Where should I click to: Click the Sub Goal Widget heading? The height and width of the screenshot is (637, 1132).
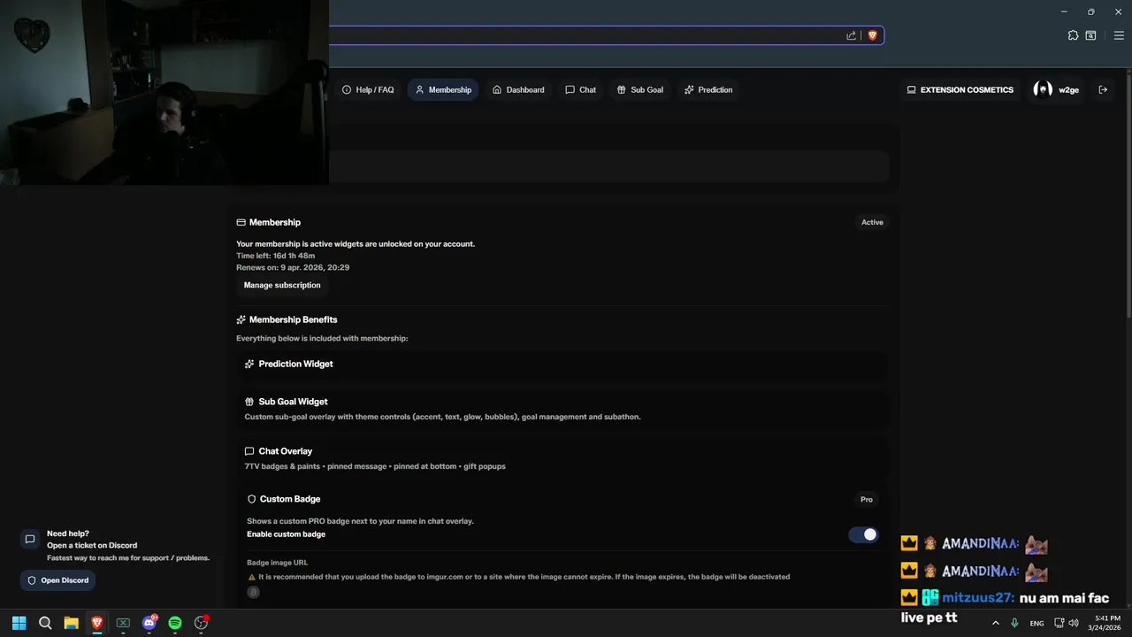pyautogui.click(x=293, y=402)
